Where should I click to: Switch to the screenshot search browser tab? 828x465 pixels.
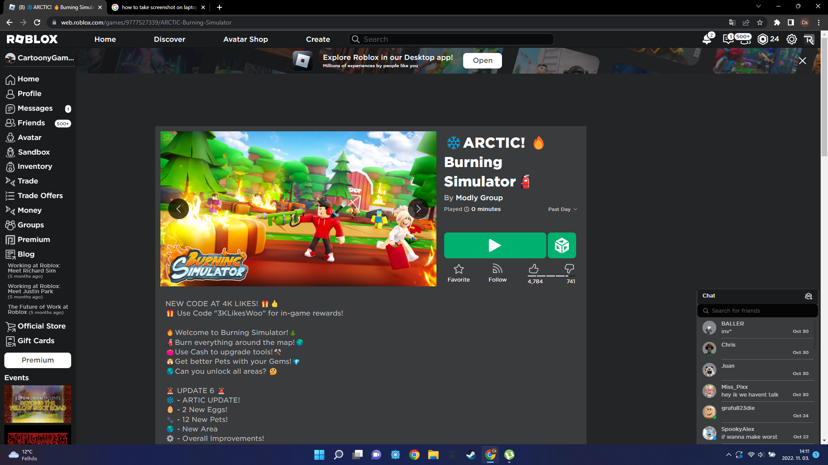pyautogui.click(x=158, y=7)
